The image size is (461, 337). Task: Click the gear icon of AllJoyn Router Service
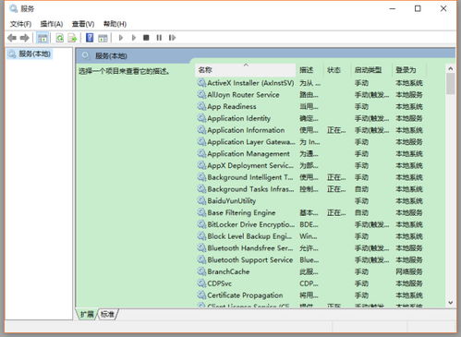tap(201, 94)
